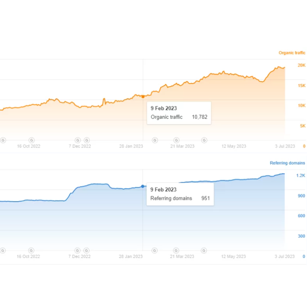Click Google update marker above 16 Oct 2022, referring domains chart
This screenshot has height=307, width=307.
click(31, 251)
